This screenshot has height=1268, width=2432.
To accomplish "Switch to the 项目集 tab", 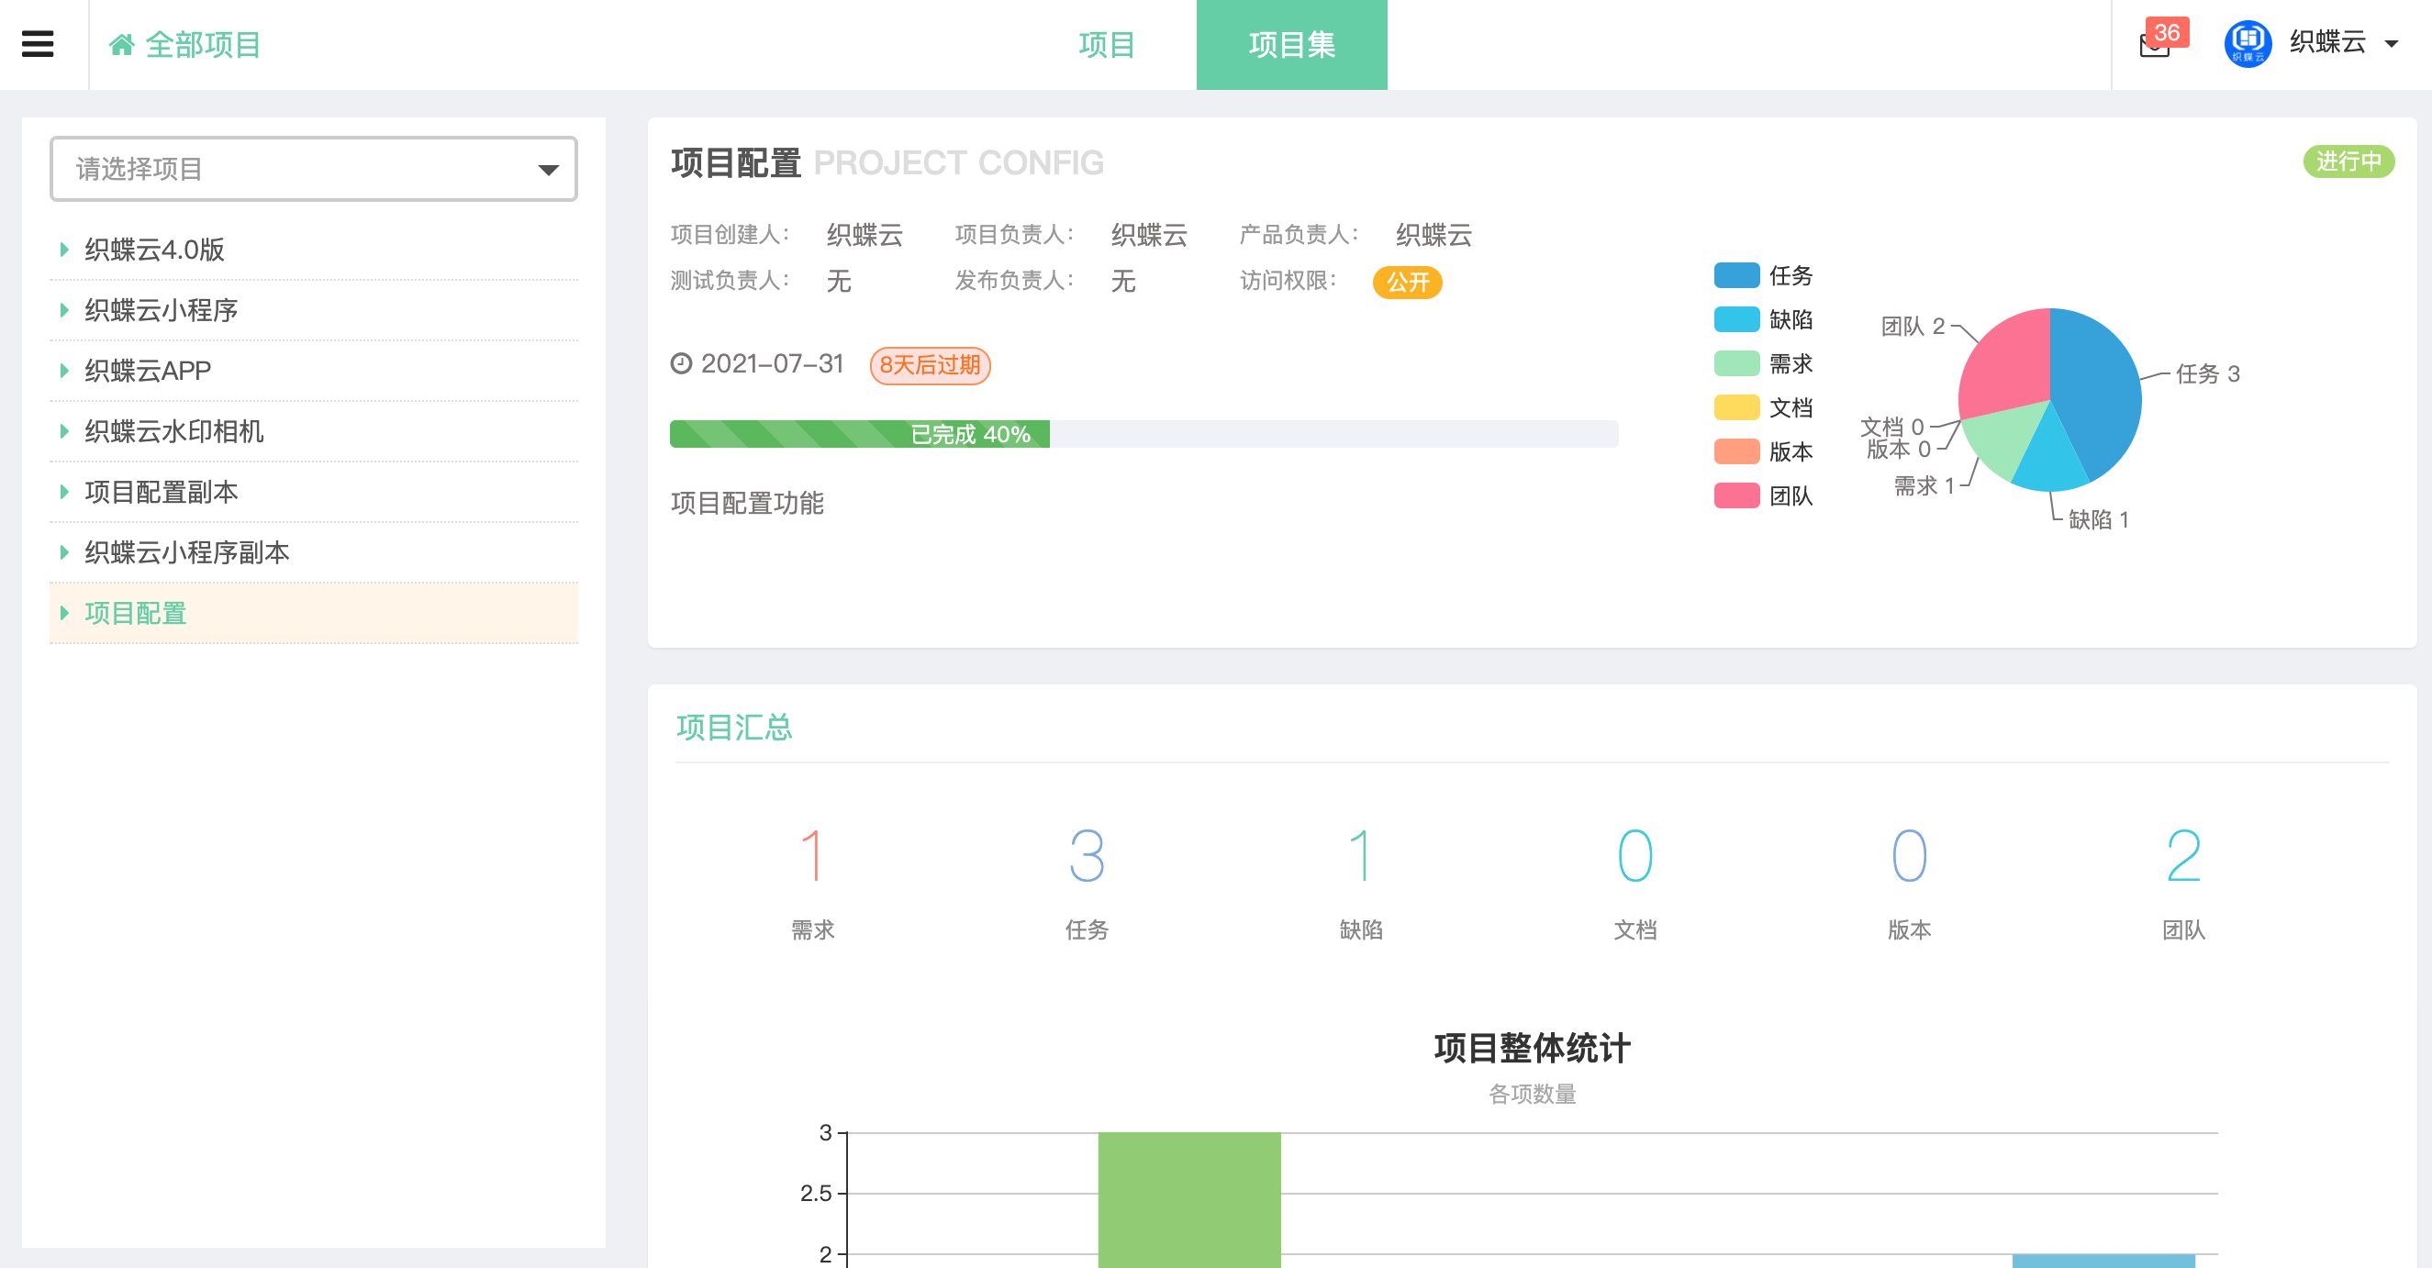I will click(1291, 44).
